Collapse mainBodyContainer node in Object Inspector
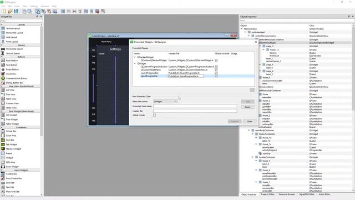 tap(249, 131)
